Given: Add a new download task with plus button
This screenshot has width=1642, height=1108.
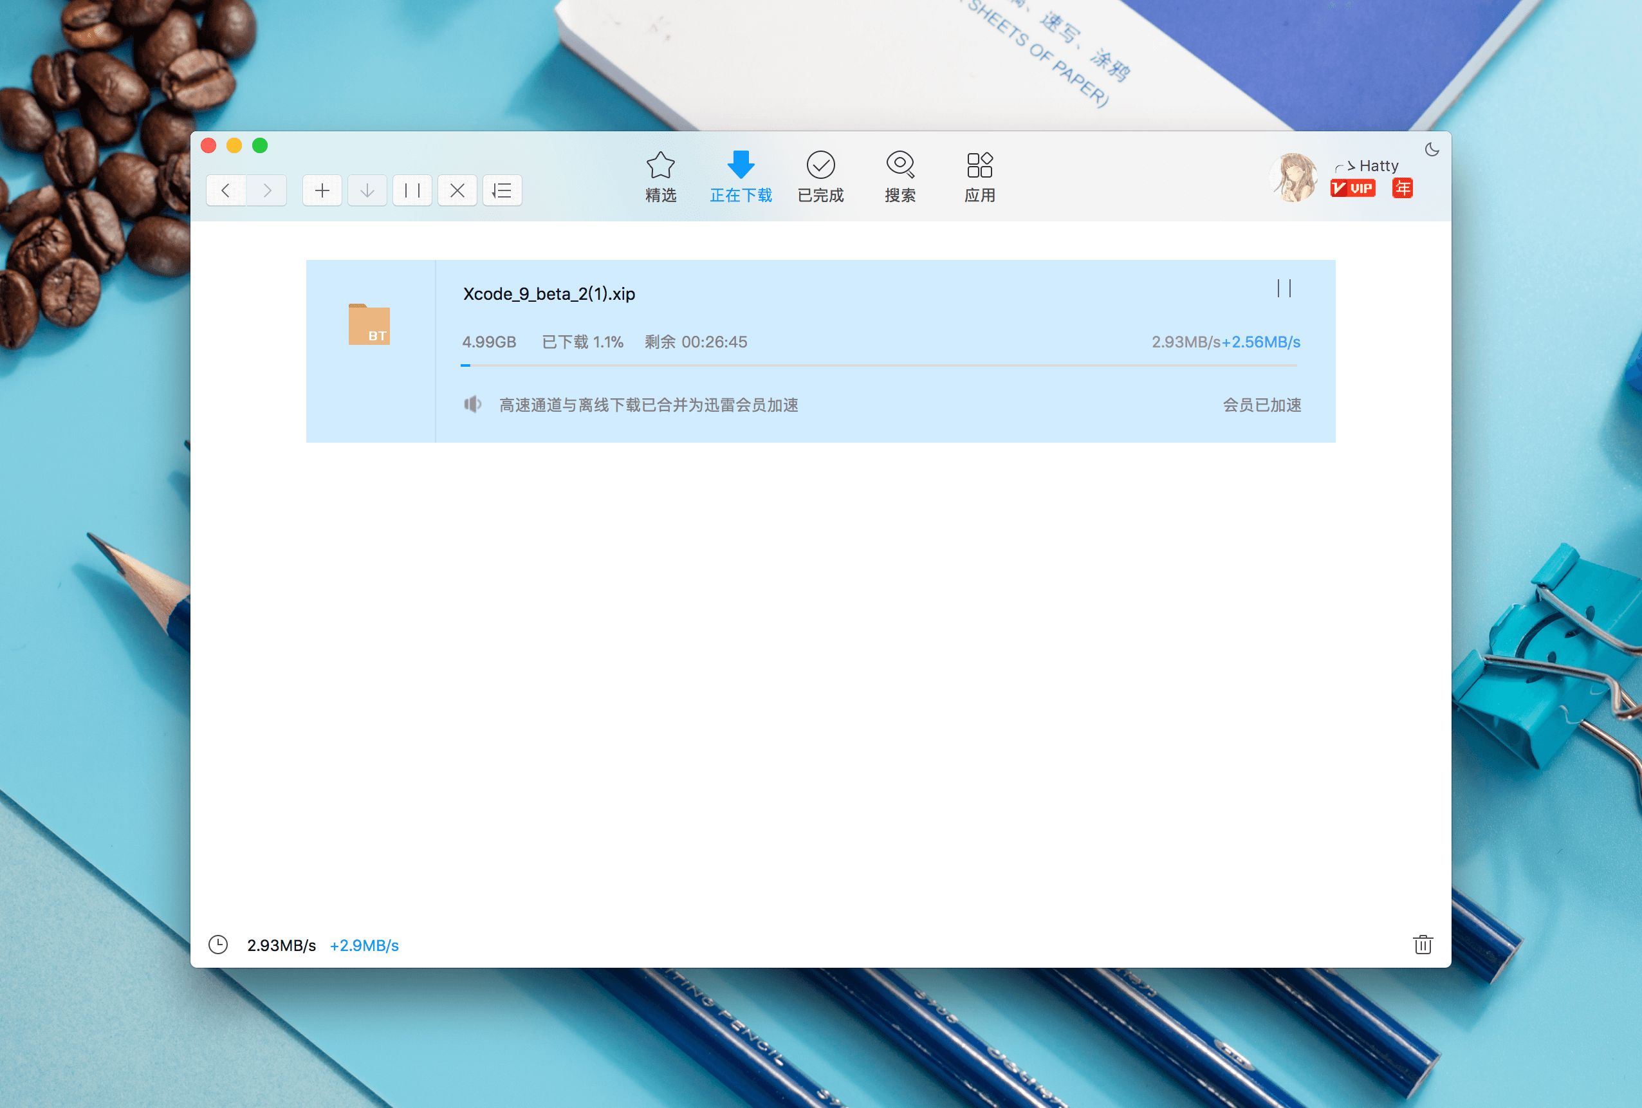Looking at the screenshot, I should 322,190.
